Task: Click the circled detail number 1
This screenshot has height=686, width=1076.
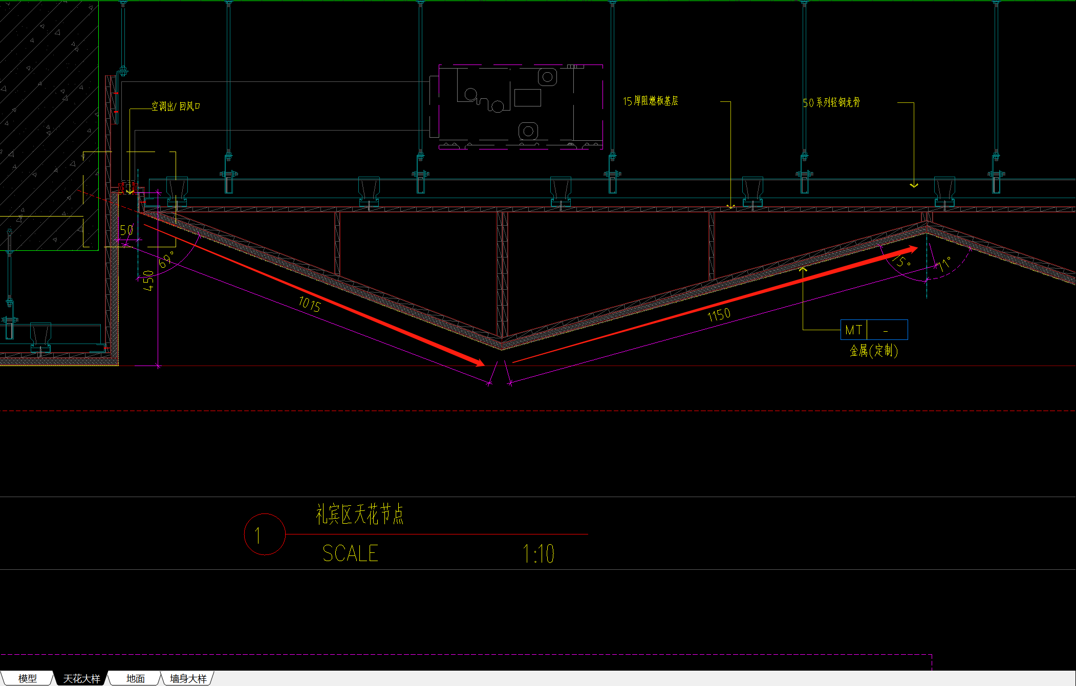Action: [265, 534]
